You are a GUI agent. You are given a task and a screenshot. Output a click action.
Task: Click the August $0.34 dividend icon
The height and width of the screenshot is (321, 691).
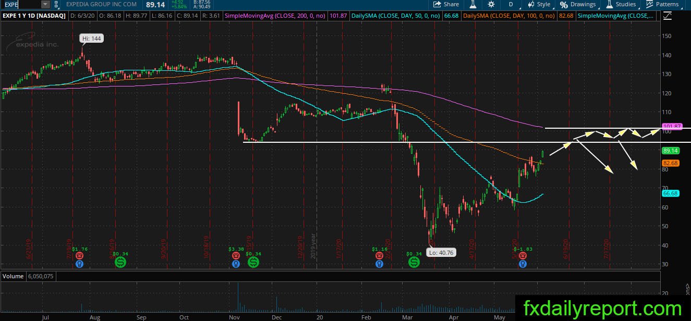coord(120,262)
